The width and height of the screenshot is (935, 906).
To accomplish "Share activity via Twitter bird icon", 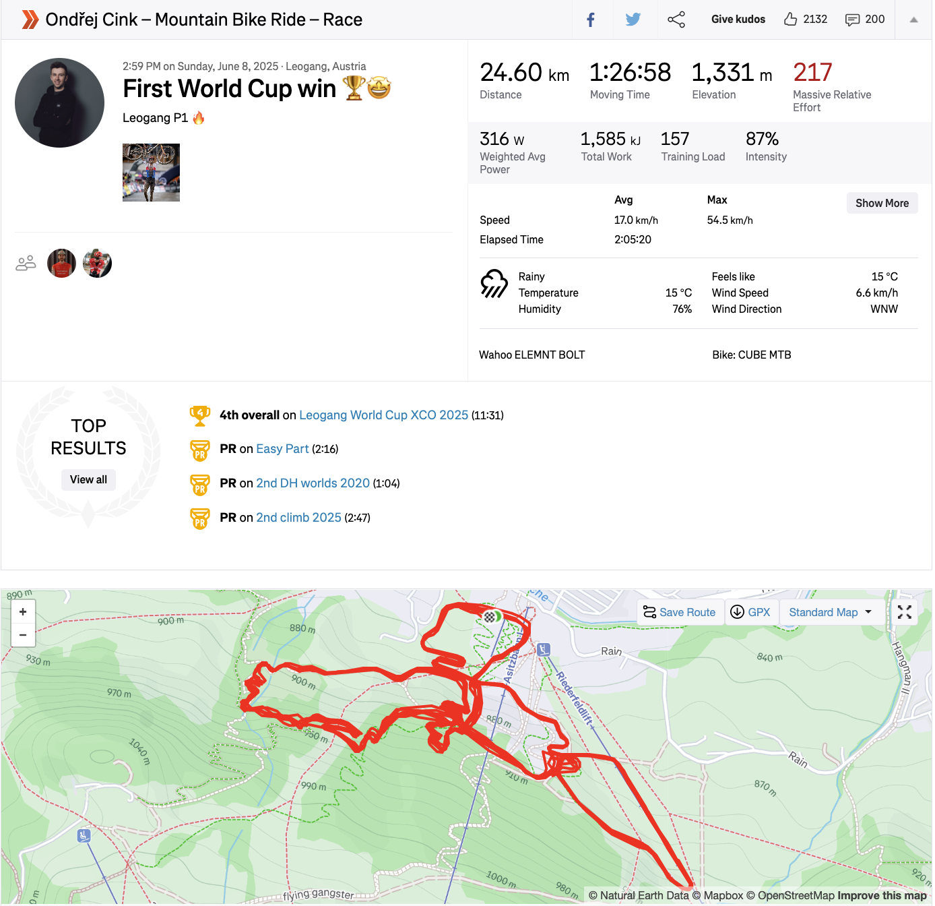I will pyautogui.click(x=633, y=20).
